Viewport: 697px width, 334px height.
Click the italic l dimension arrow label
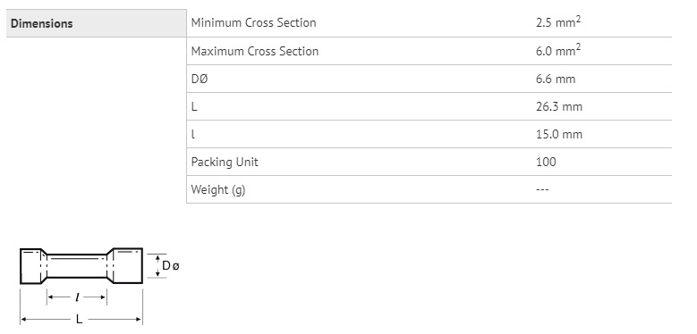click(77, 297)
